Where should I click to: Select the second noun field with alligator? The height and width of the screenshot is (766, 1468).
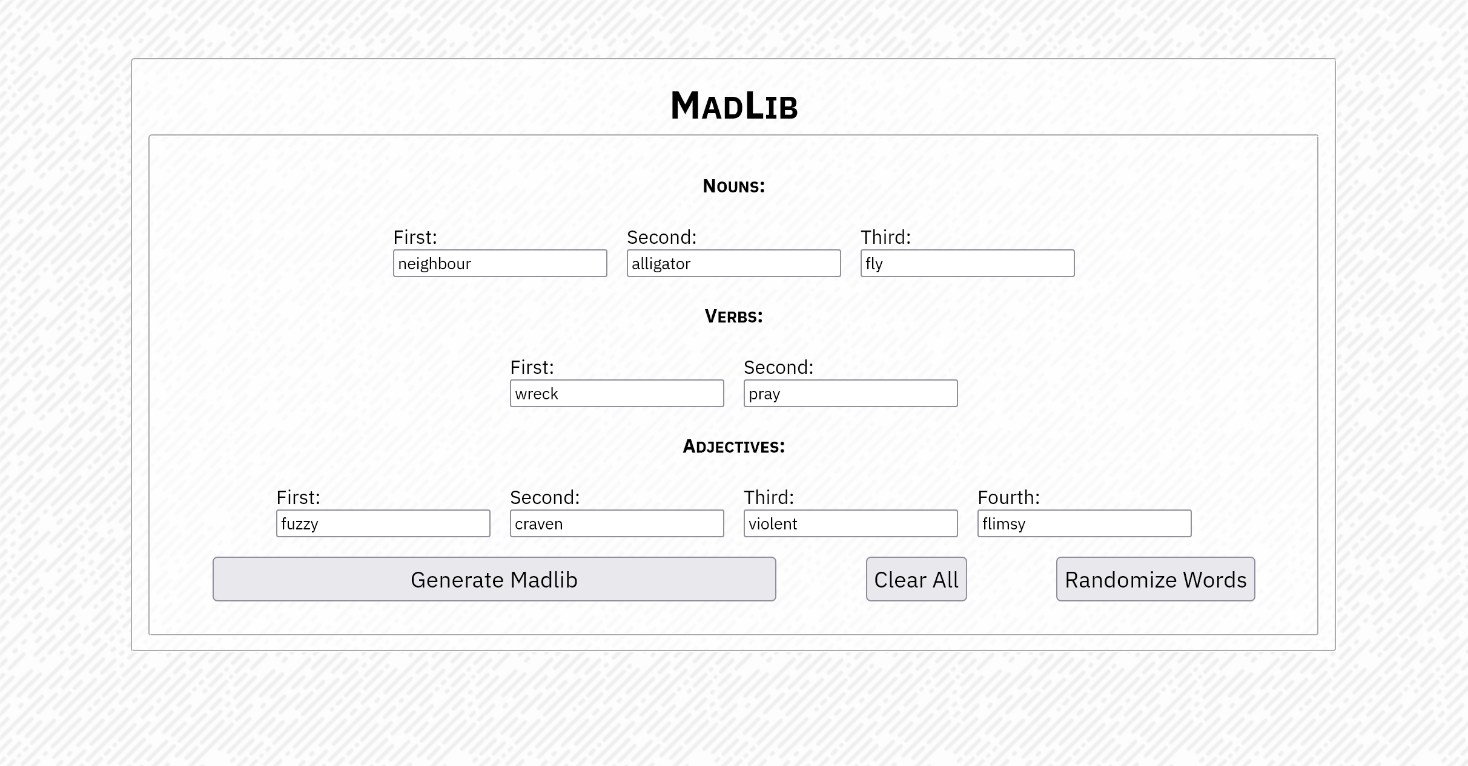pos(733,263)
